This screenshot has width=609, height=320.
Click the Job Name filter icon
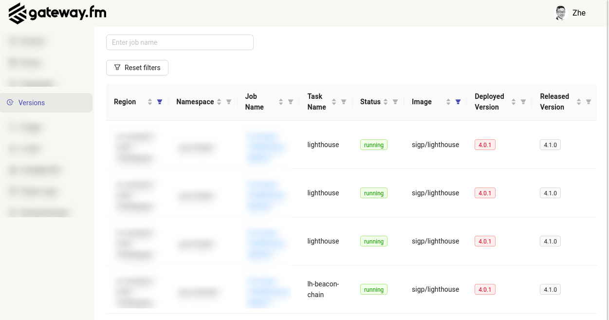pyautogui.click(x=291, y=102)
